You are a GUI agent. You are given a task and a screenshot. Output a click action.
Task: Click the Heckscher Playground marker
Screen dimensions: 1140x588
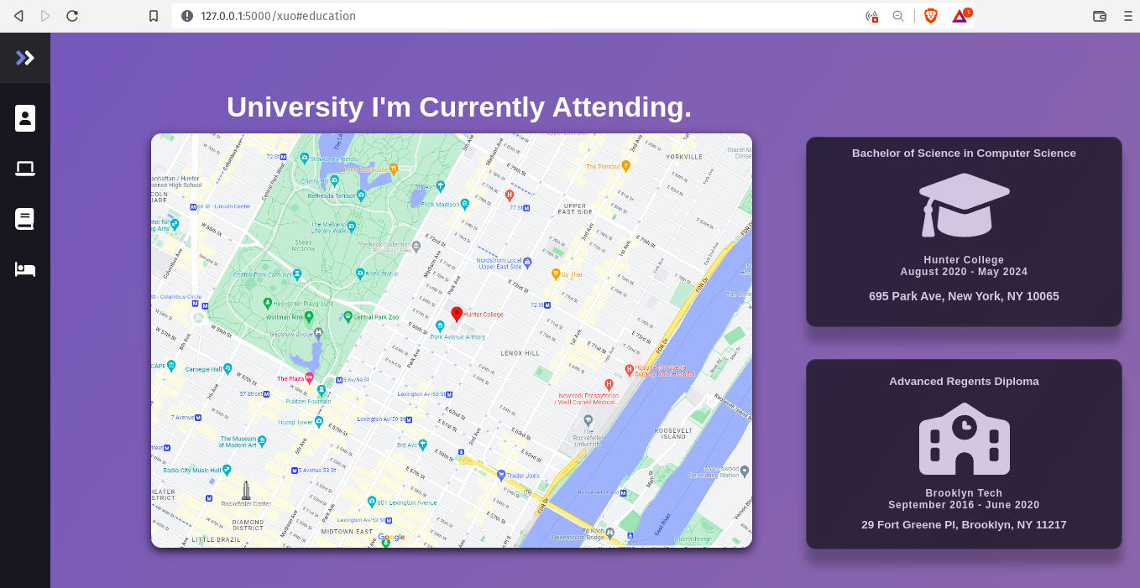(267, 303)
